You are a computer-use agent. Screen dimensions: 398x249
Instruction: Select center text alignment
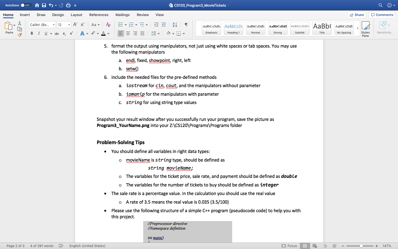tap(128, 33)
